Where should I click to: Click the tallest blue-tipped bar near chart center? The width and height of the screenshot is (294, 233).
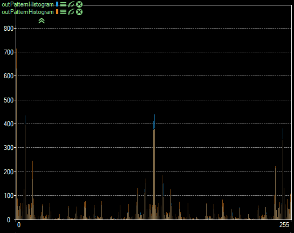pos(154,167)
